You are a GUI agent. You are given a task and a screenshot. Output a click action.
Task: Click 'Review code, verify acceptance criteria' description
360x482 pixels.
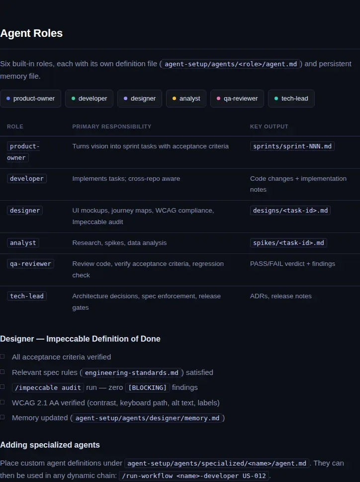(x=148, y=269)
